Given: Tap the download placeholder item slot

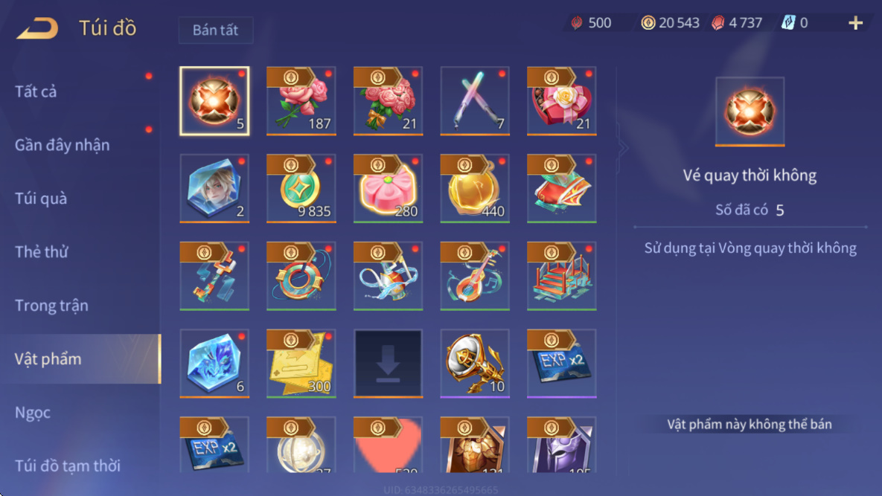Looking at the screenshot, I should 388,364.
